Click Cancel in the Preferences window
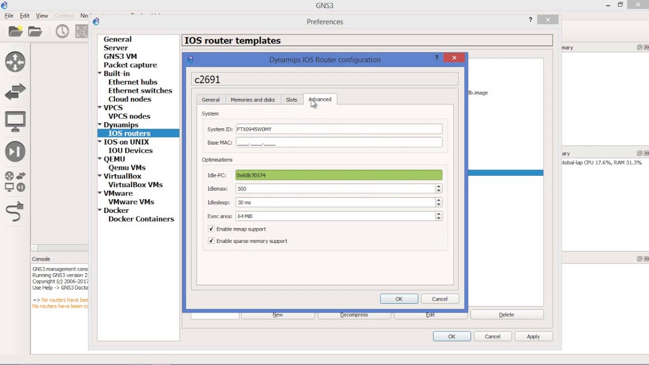The width and height of the screenshot is (649, 365). point(492,337)
